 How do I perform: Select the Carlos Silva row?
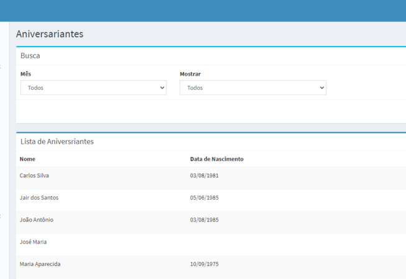34,175
